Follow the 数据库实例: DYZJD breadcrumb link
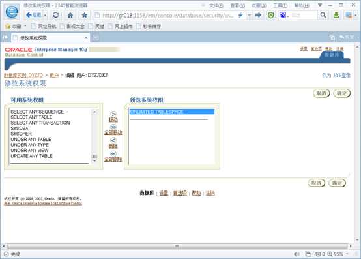Image resolution: width=361 pixels, height=259 pixels. 23,75
